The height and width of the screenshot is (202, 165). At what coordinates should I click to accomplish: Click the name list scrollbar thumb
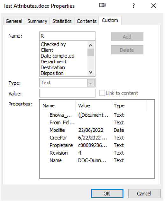(91, 53)
